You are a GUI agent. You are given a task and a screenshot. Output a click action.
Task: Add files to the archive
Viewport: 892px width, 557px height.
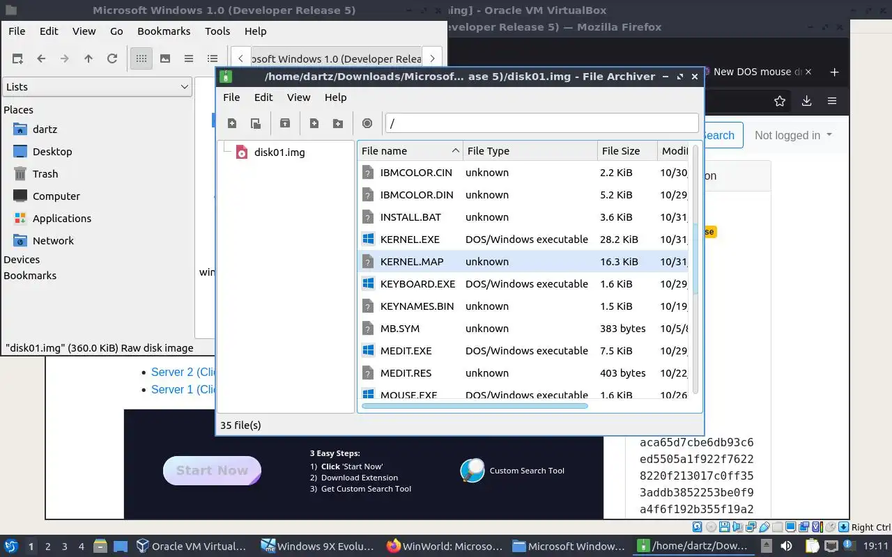314,123
